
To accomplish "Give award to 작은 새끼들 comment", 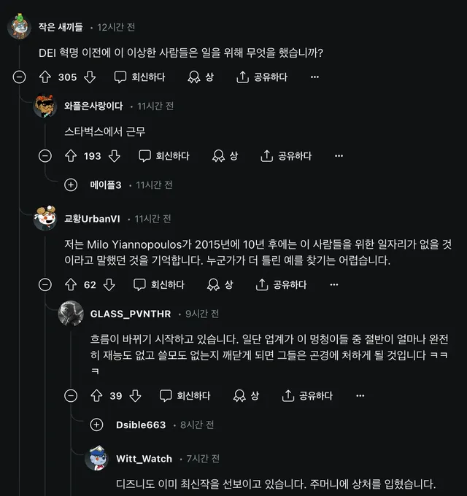I will (201, 77).
